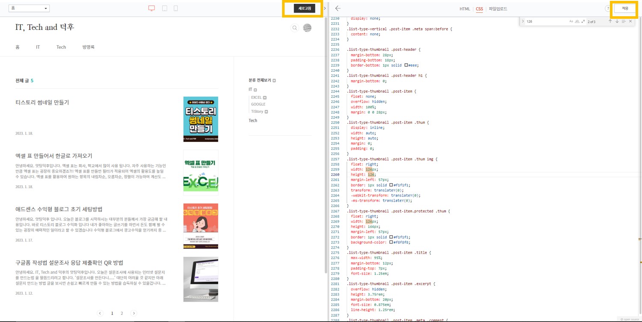The image size is (642, 322).
Task: Close the find widget
Action: click(x=630, y=21)
